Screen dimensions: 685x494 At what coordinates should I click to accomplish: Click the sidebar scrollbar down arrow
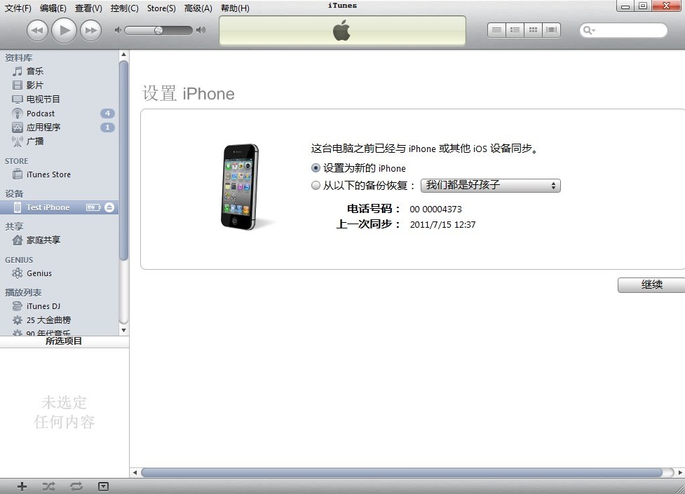point(123,331)
